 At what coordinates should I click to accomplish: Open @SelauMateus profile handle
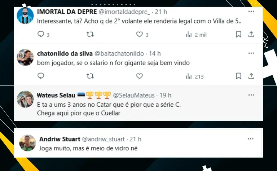(134, 95)
